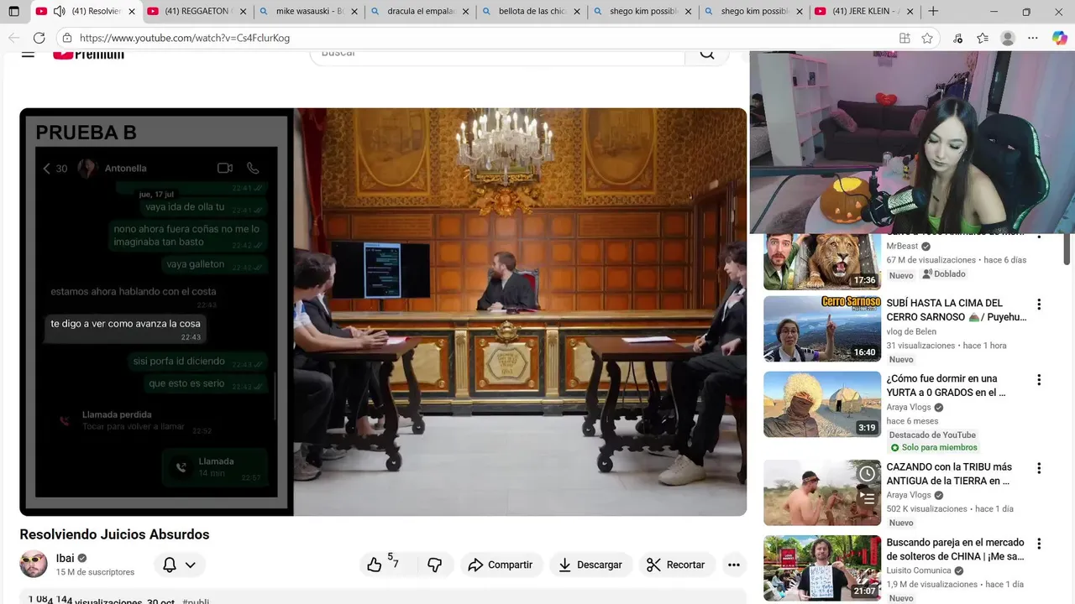
Task: Open Buscando pareja en el mercado title
Action: point(956,549)
